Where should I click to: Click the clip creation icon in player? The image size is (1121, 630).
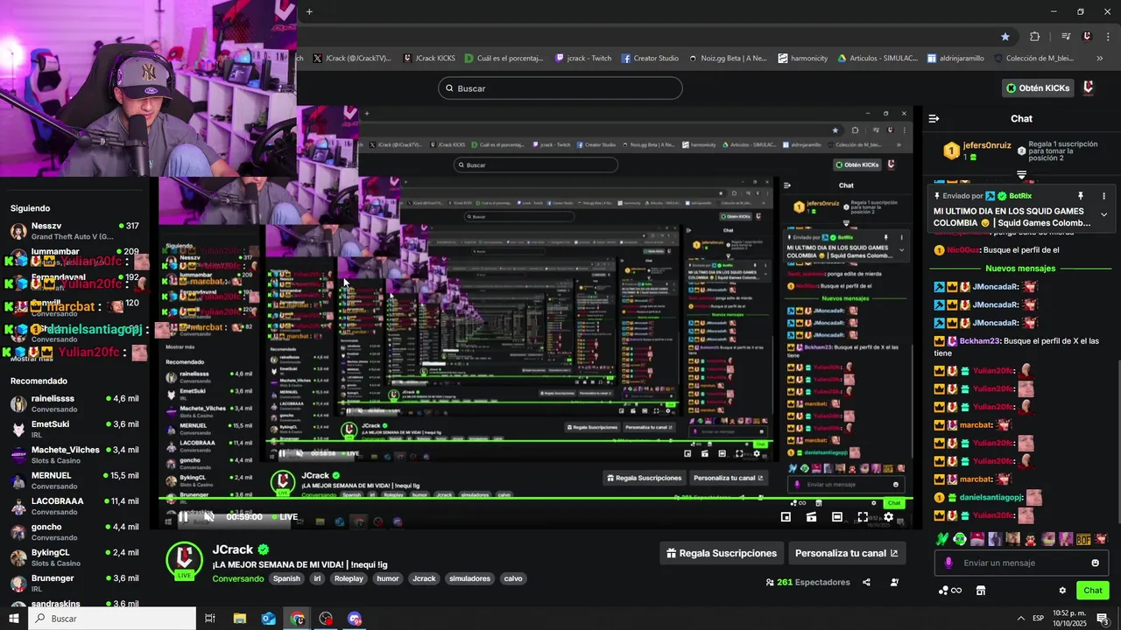pos(811,517)
